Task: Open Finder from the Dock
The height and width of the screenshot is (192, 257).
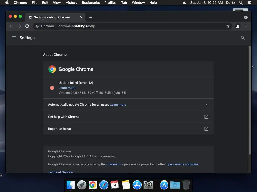Action: [x=71, y=185]
